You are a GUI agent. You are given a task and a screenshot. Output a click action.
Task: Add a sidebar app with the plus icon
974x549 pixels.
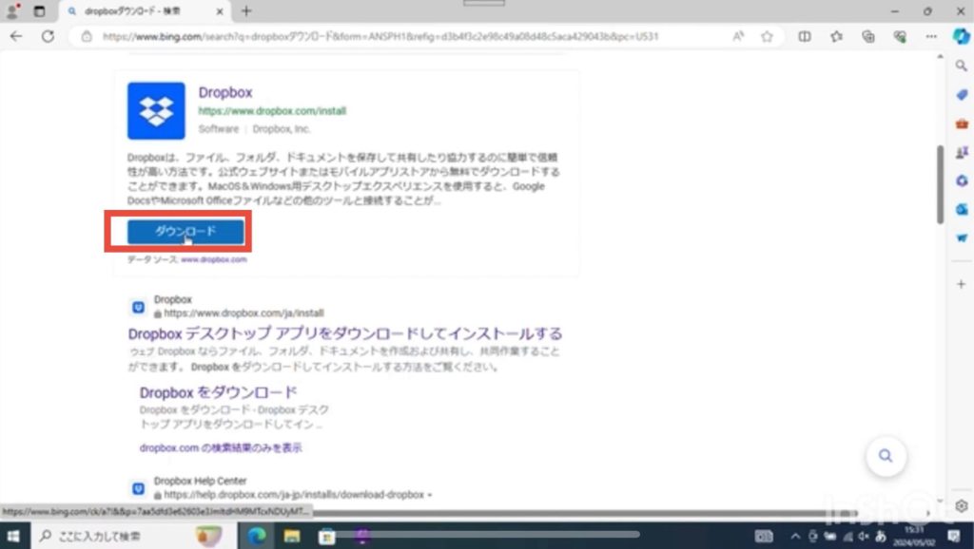962,284
